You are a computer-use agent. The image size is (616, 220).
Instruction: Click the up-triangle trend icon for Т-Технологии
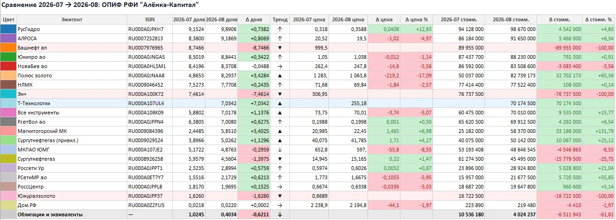point(280,103)
